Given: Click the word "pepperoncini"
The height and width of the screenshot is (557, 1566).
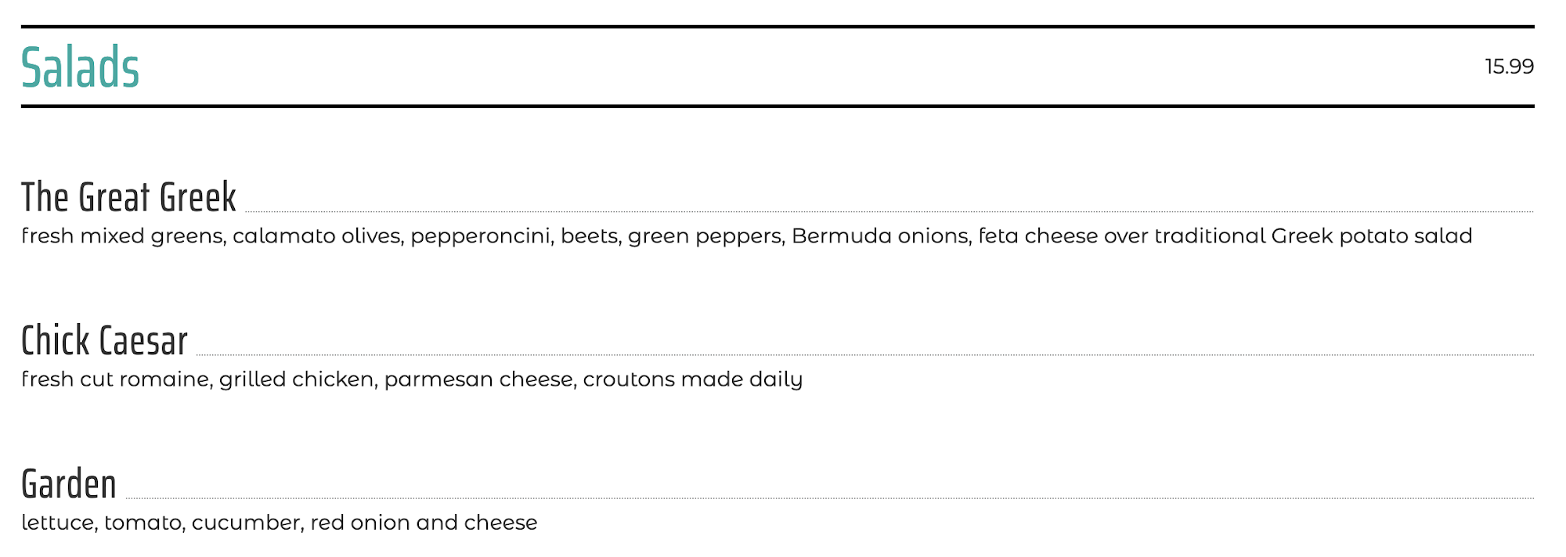Looking at the screenshot, I should 481,236.
